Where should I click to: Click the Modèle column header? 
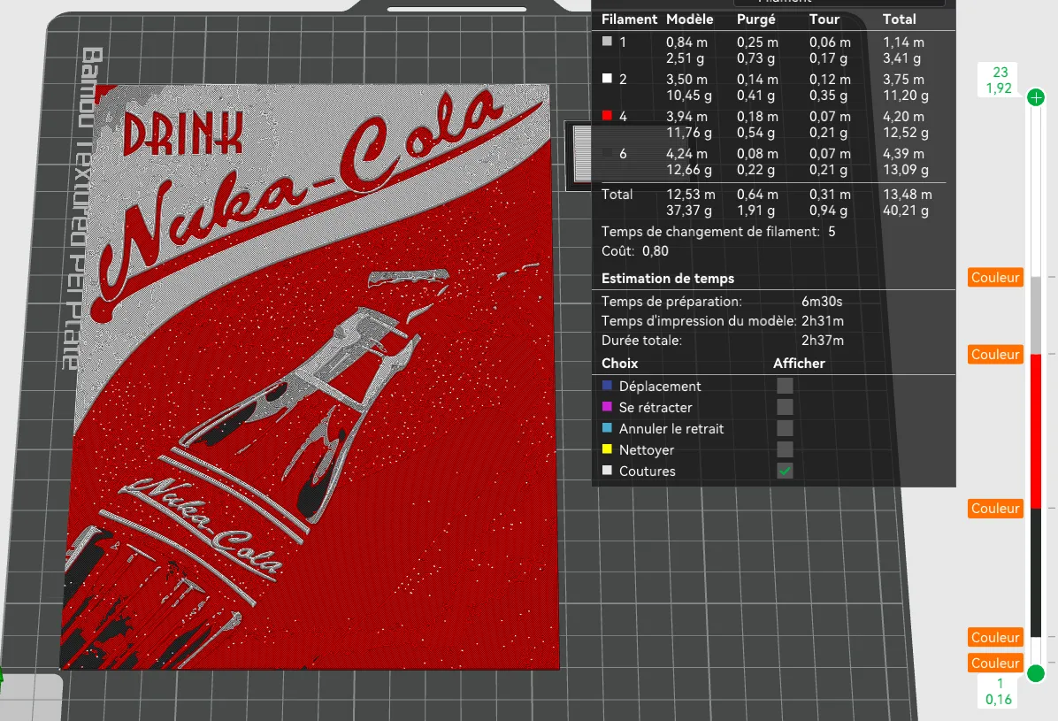(690, 19)
